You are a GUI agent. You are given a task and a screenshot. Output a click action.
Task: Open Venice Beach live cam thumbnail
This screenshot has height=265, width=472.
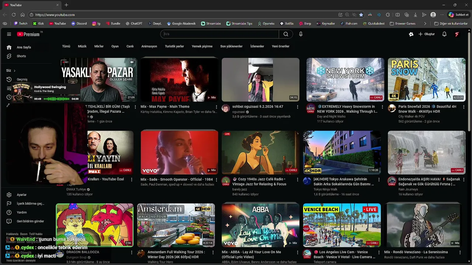(342, 225)
